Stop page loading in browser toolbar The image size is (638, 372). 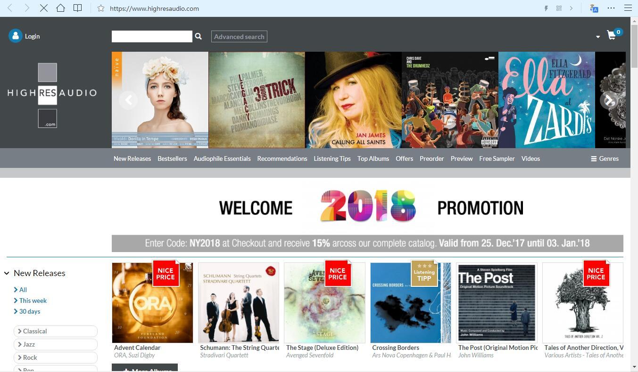[43, 8]
